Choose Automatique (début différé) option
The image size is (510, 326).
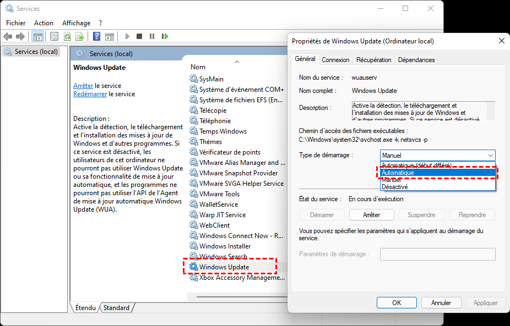coord(437,164)
